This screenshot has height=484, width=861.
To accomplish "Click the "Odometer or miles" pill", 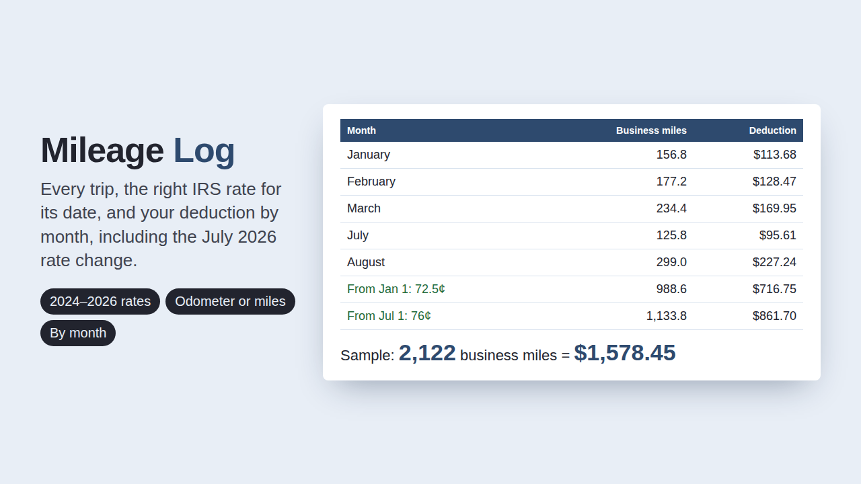I will point(230,301).
